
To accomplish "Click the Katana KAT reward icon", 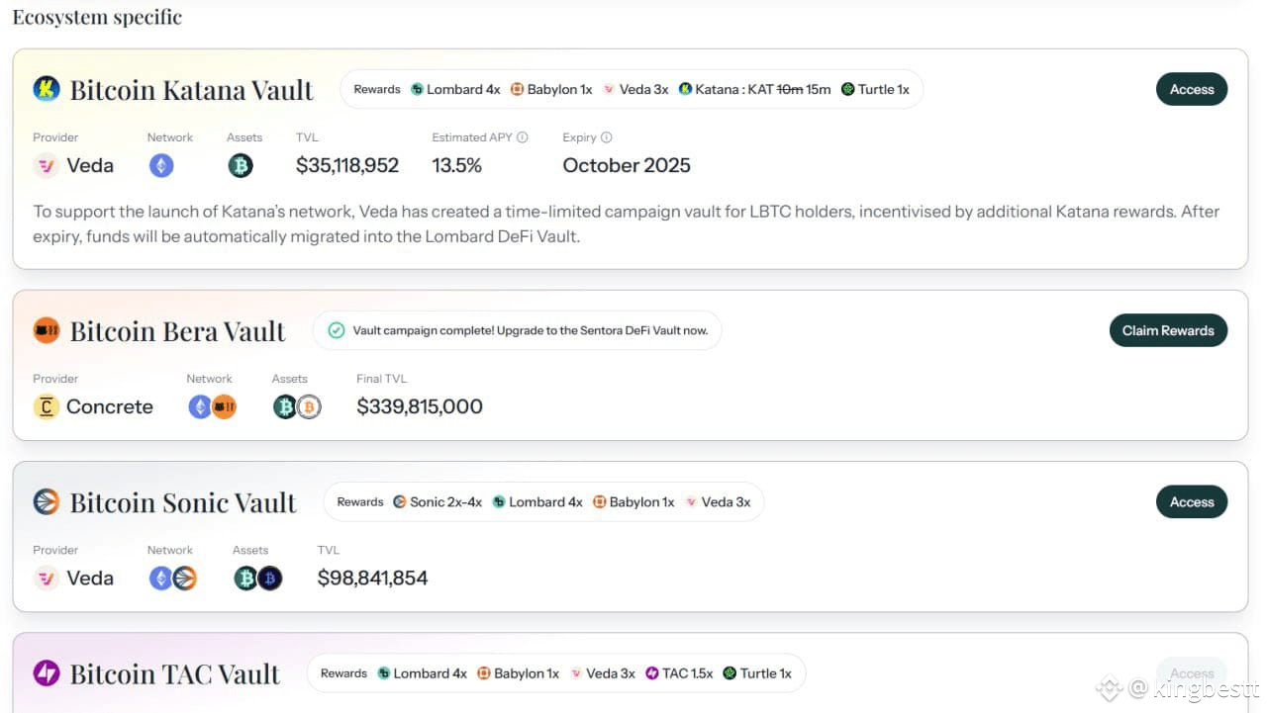I will point(685,89).
